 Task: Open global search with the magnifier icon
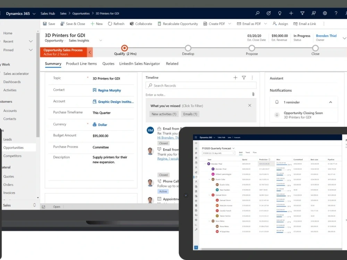tap(257, 13)
